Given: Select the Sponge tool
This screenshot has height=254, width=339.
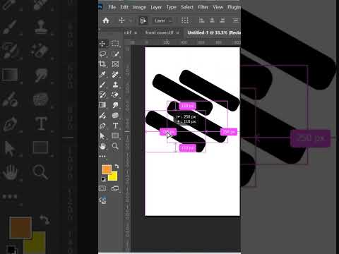Looking at the screenshot, I should pyautogui.click(x=115, y=115).
